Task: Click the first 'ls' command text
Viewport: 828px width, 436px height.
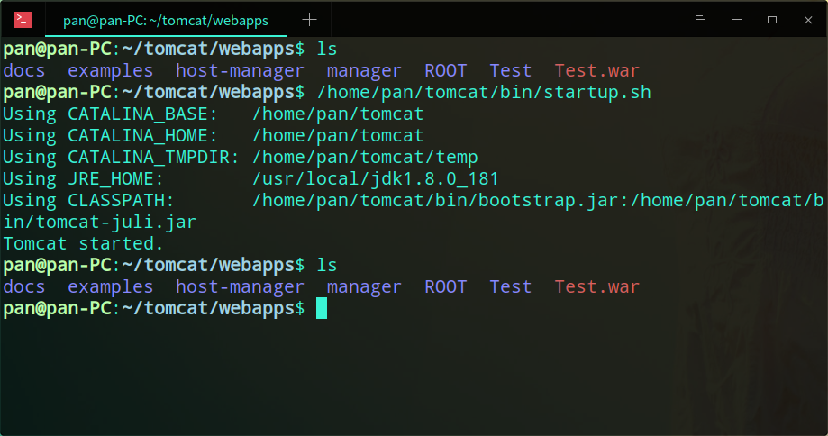Action: coord(327,49)
